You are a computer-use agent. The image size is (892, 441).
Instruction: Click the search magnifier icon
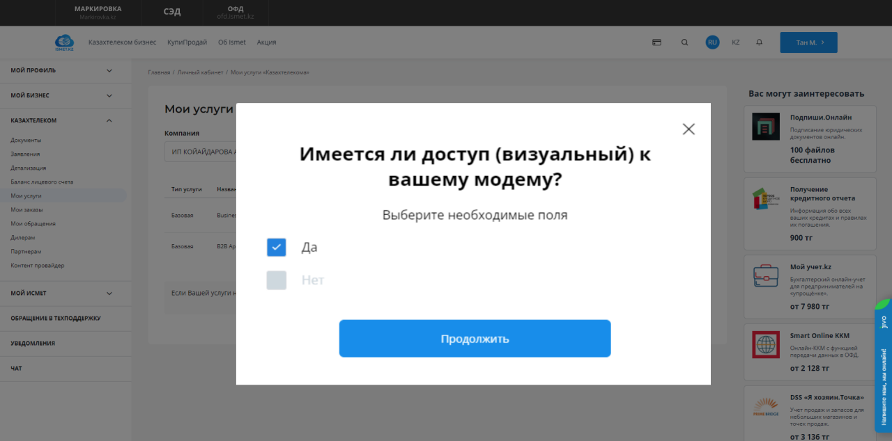(x=684, y=42)
